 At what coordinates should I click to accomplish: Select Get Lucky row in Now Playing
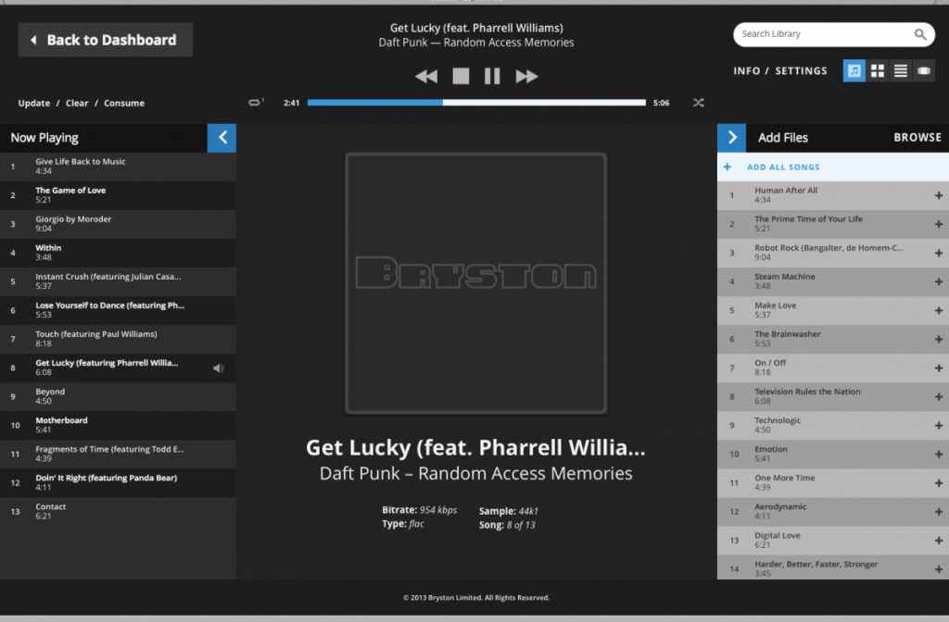tap(118, 368)
